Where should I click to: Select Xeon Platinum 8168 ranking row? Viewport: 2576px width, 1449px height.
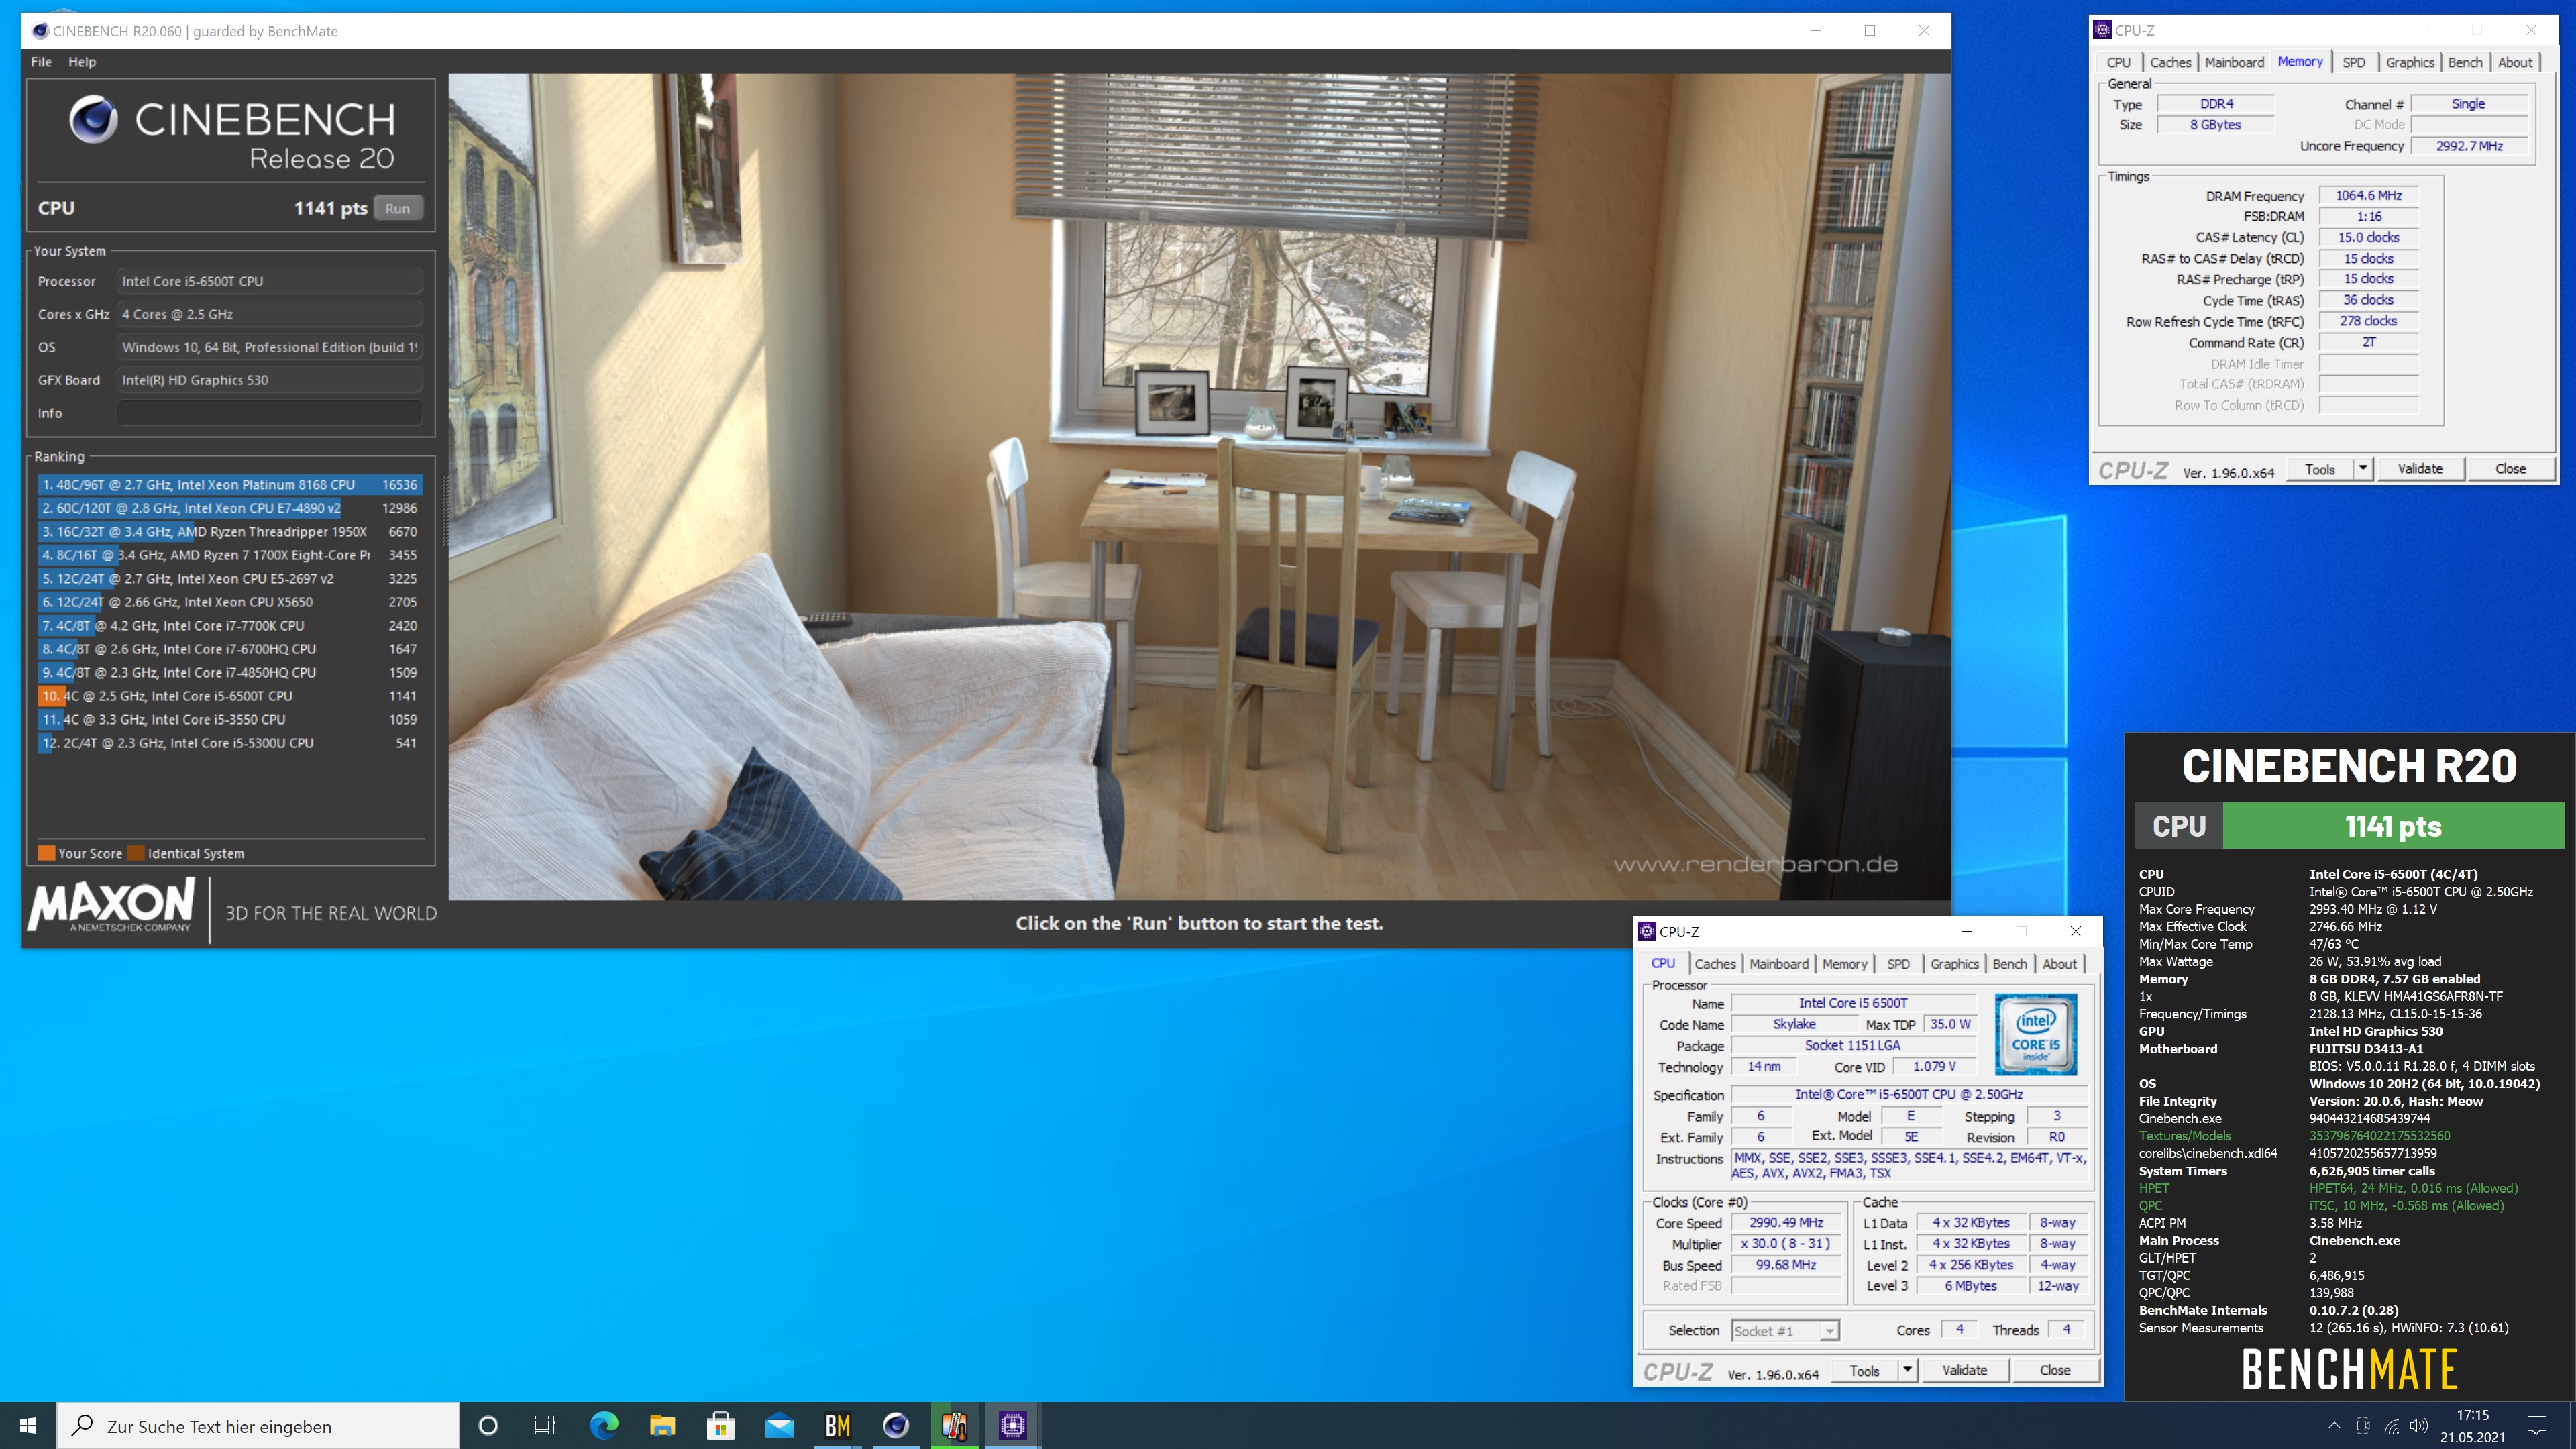tap(230, 484)
